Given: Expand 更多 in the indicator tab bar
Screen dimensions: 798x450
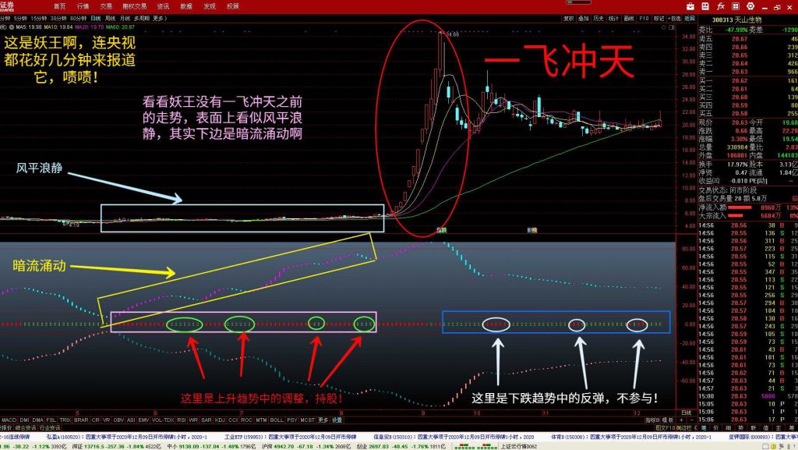Looking at the screenshot, I should tap(323, 420).
